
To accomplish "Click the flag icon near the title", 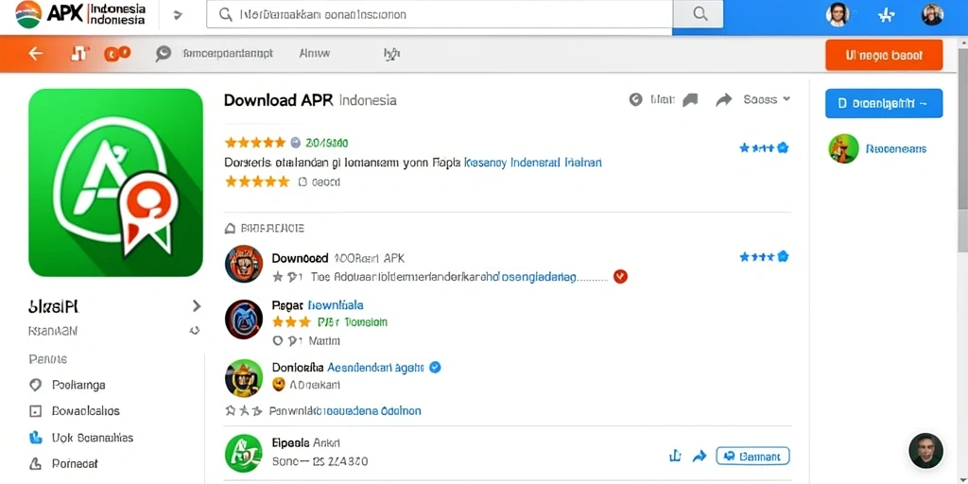I will tap(690, 99).
